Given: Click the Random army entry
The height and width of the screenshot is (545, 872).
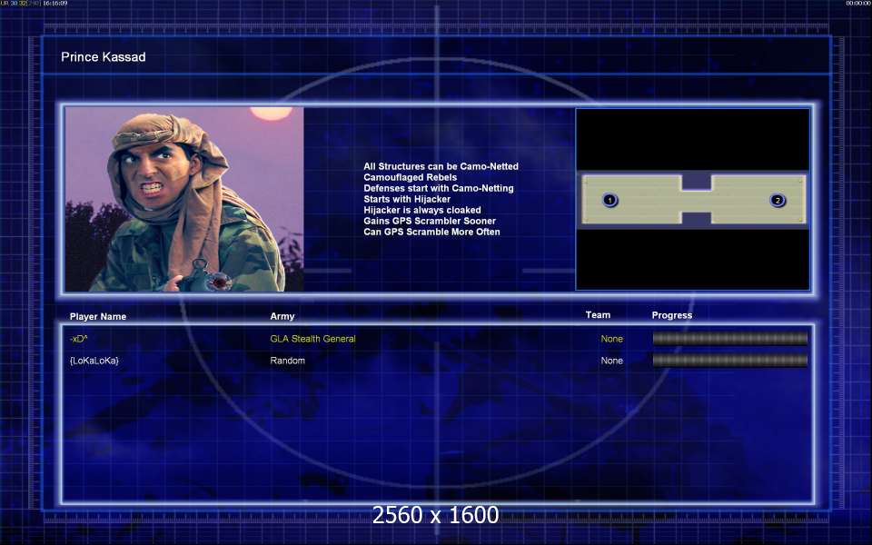Looking at the screenshot, I should tap(287, 361).
